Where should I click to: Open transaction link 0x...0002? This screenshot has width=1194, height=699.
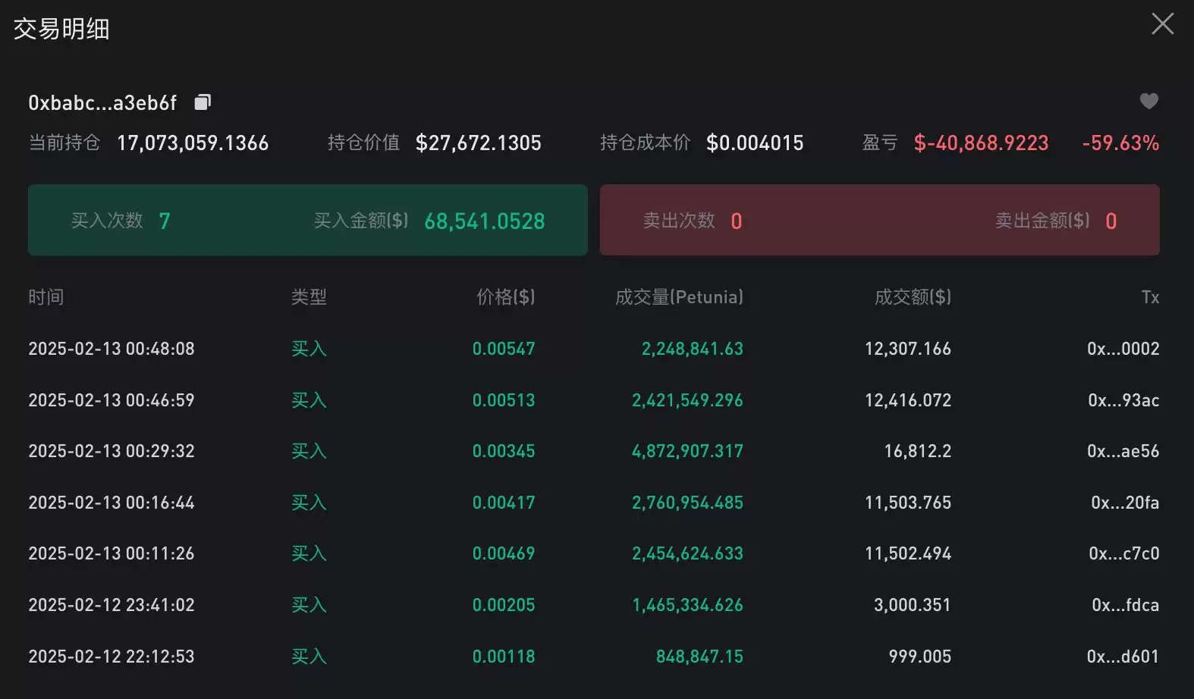[1123, 349]
